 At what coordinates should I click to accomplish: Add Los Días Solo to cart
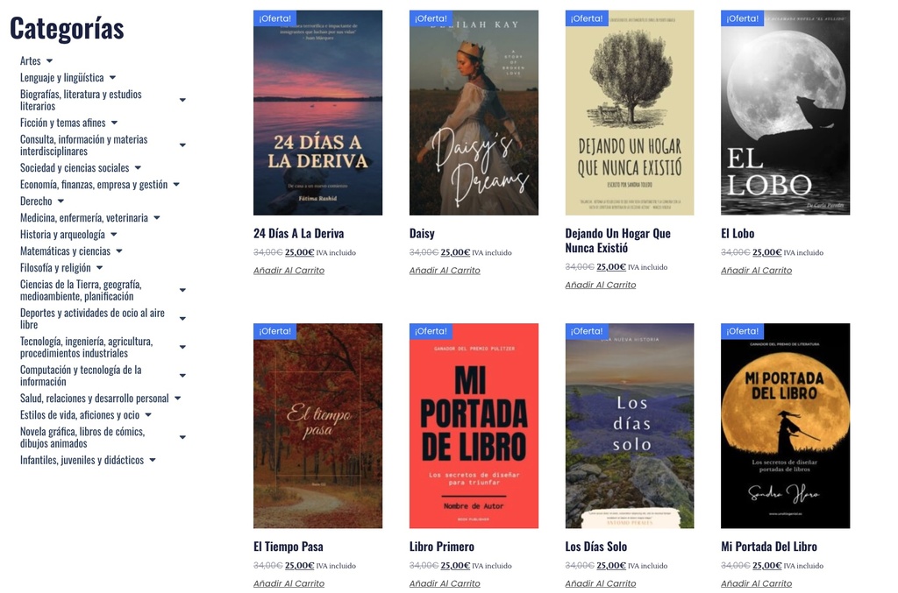point(600,584)
